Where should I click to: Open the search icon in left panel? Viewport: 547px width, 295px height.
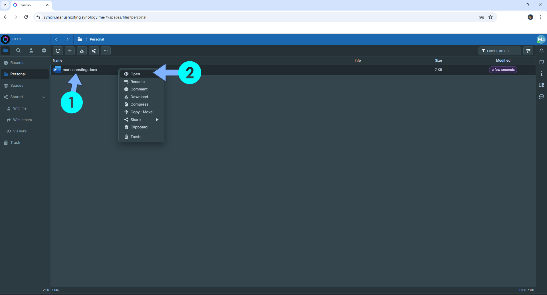(x=18, y=50)
